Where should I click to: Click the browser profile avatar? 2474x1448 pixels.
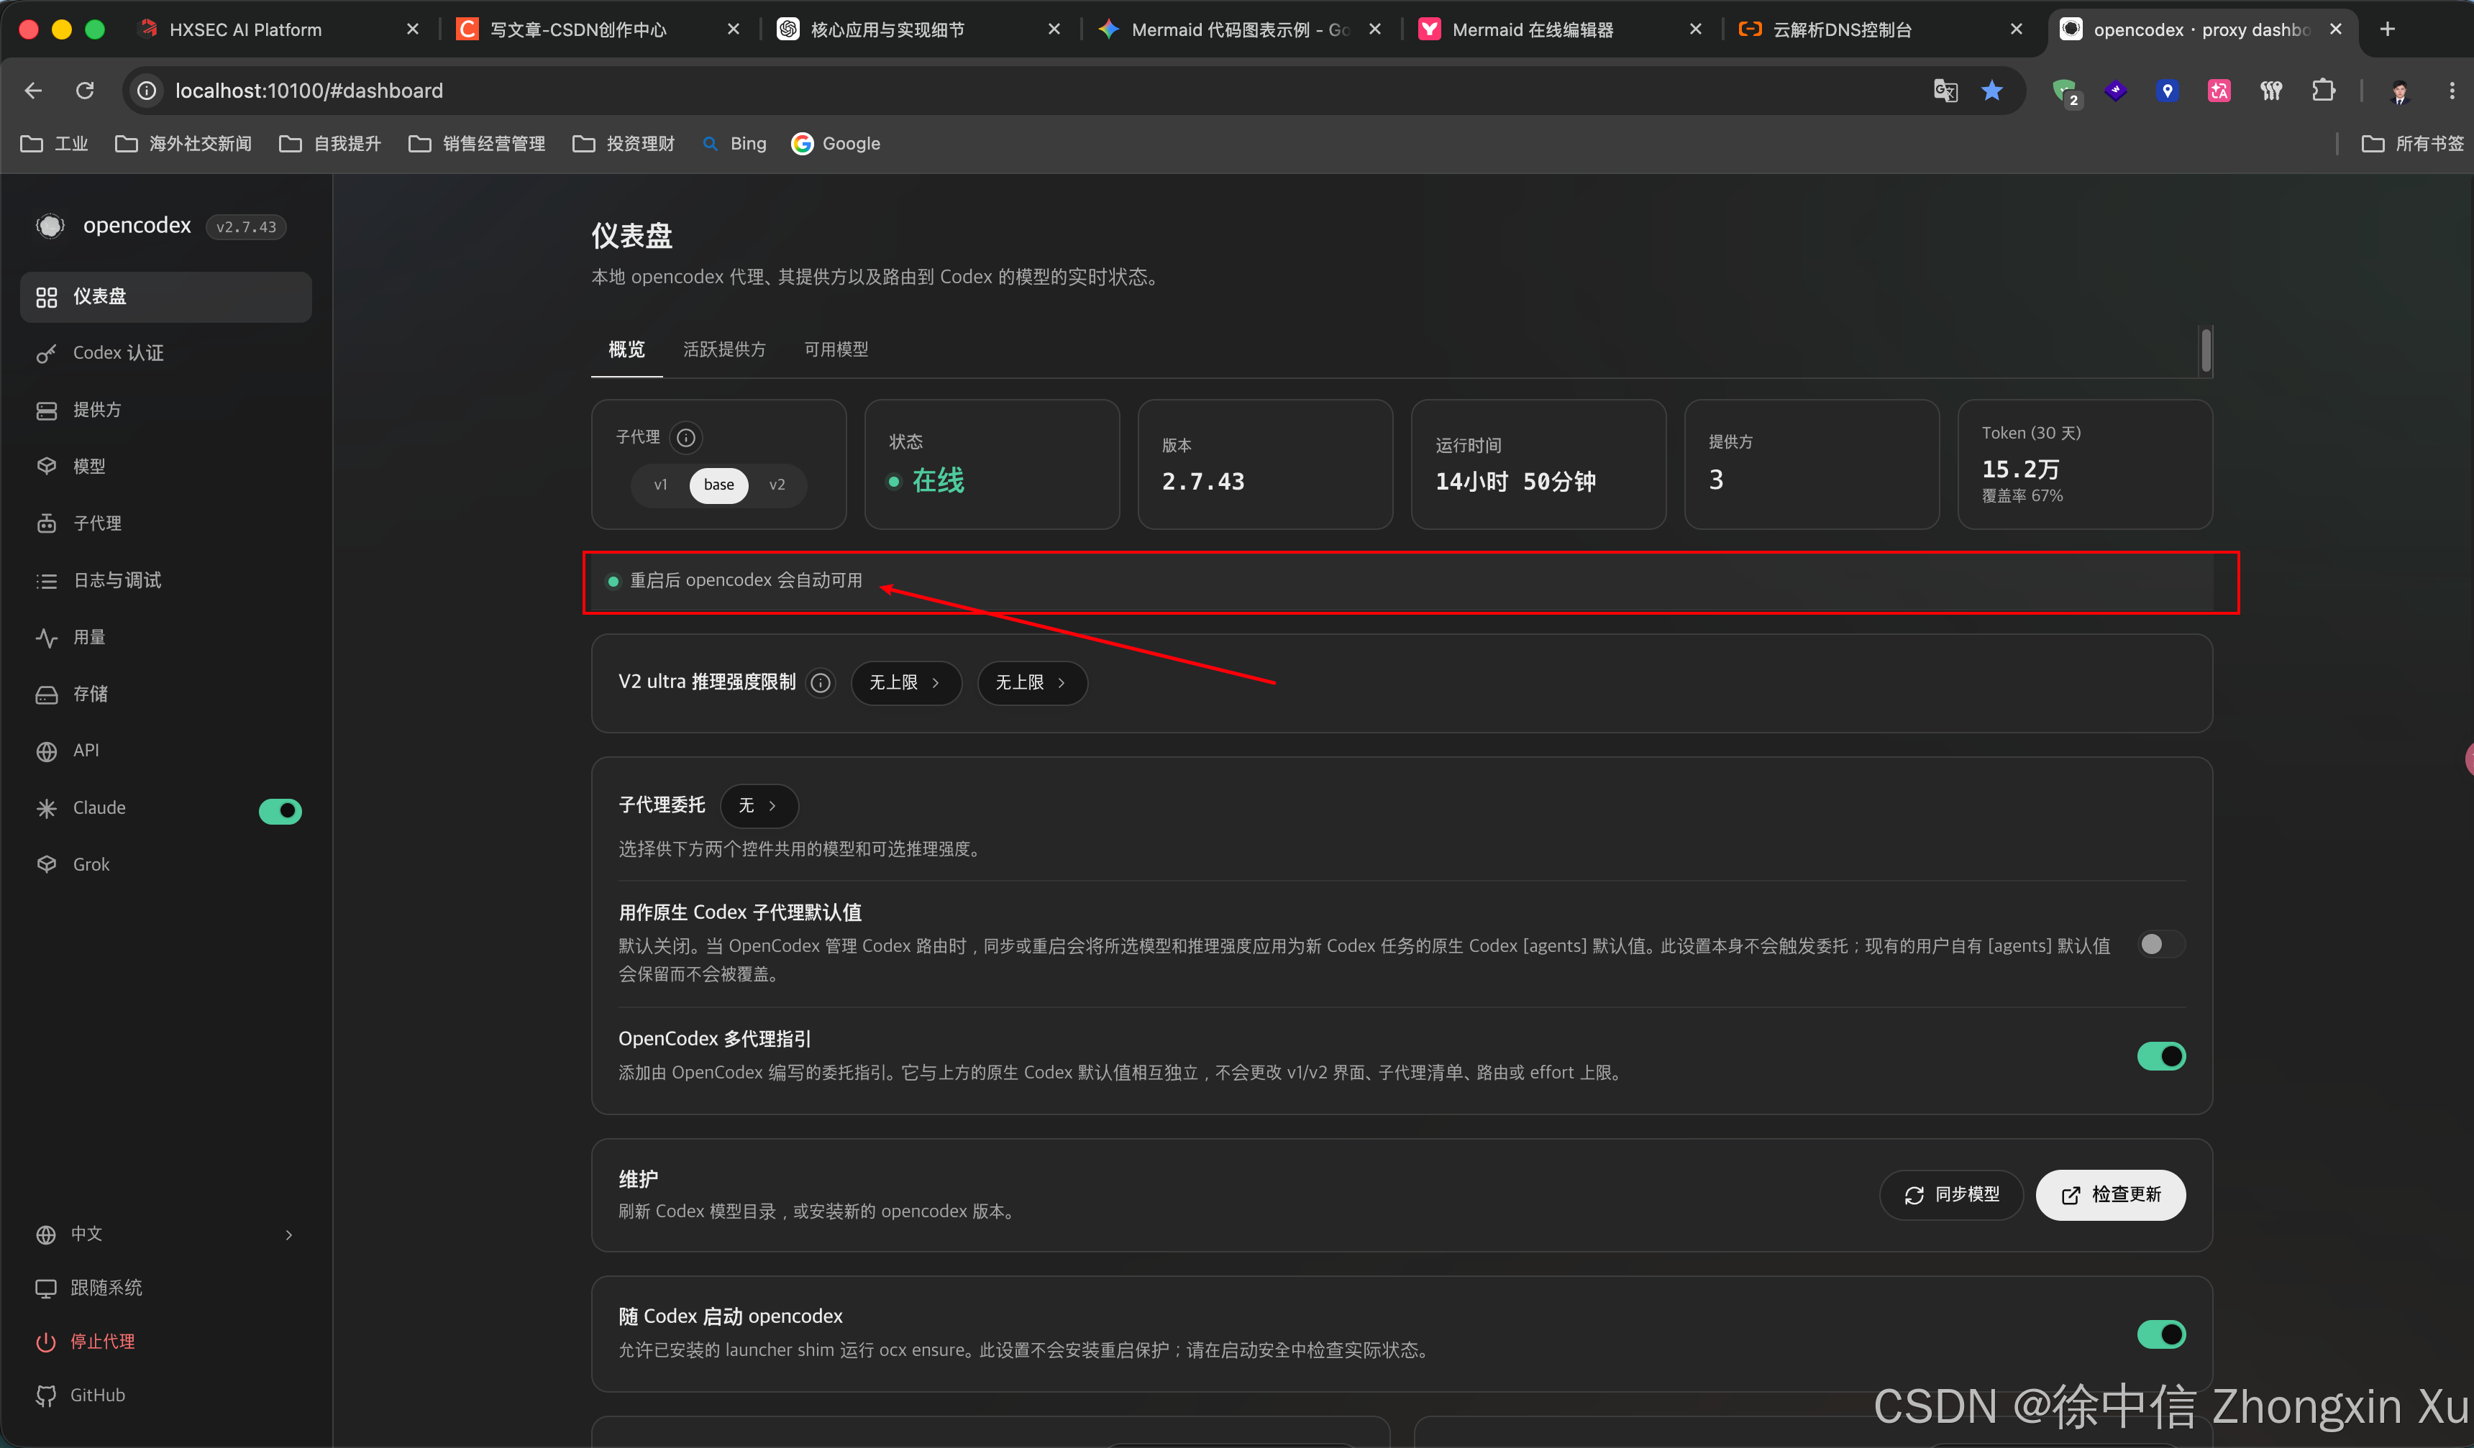(x=2399, y=91)
